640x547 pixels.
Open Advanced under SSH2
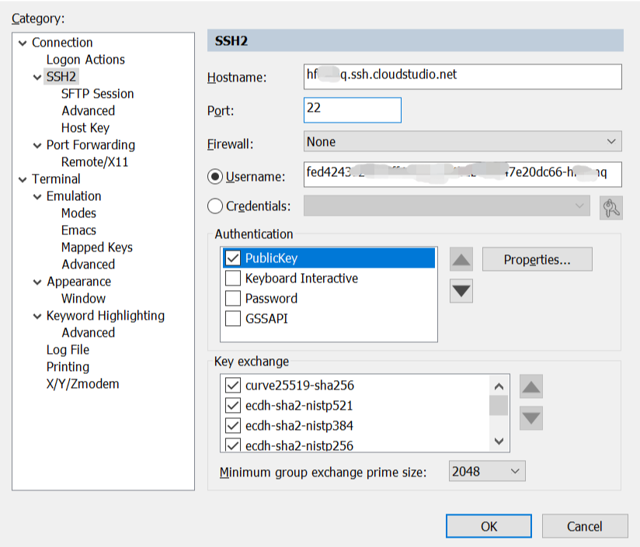click(x=89, y=111)
